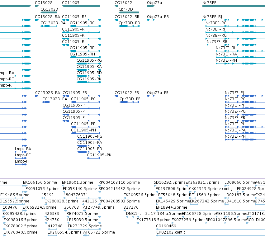Image resolution: width=265 pixels, height=237 pixels.
Task: Click transcript CG11905-RL
Action: [74, 42]
